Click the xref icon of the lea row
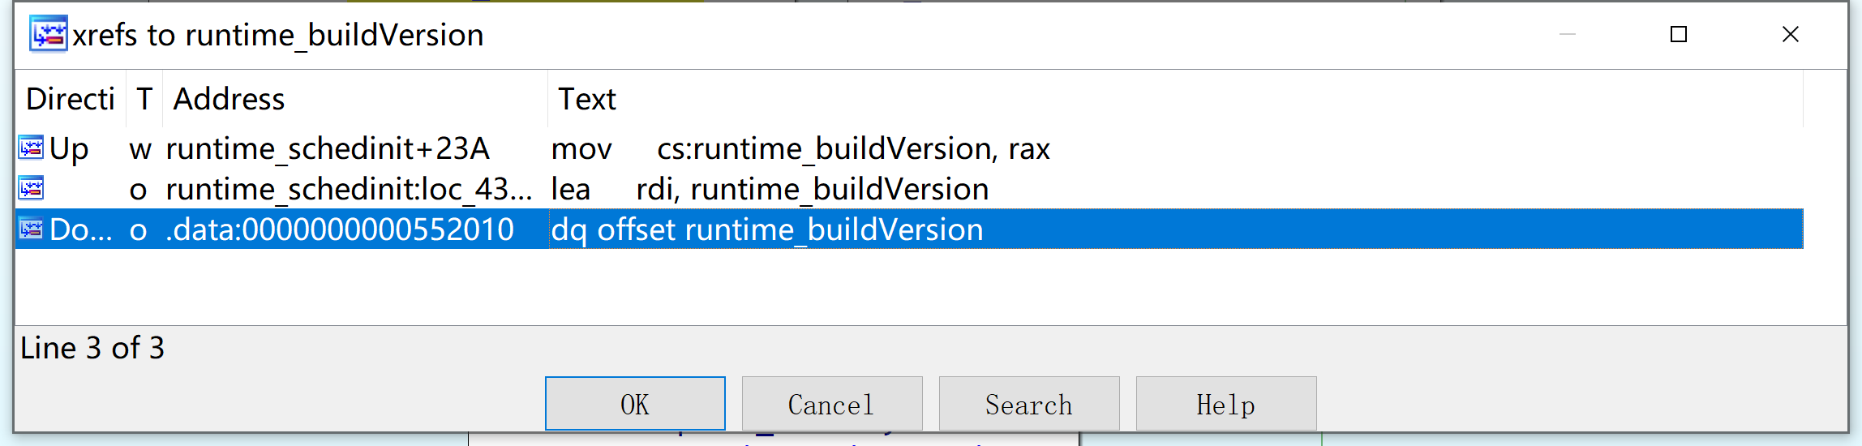The width and height of the screenshot is (1862, 446). pyautogui.click(x=32, y=188)
